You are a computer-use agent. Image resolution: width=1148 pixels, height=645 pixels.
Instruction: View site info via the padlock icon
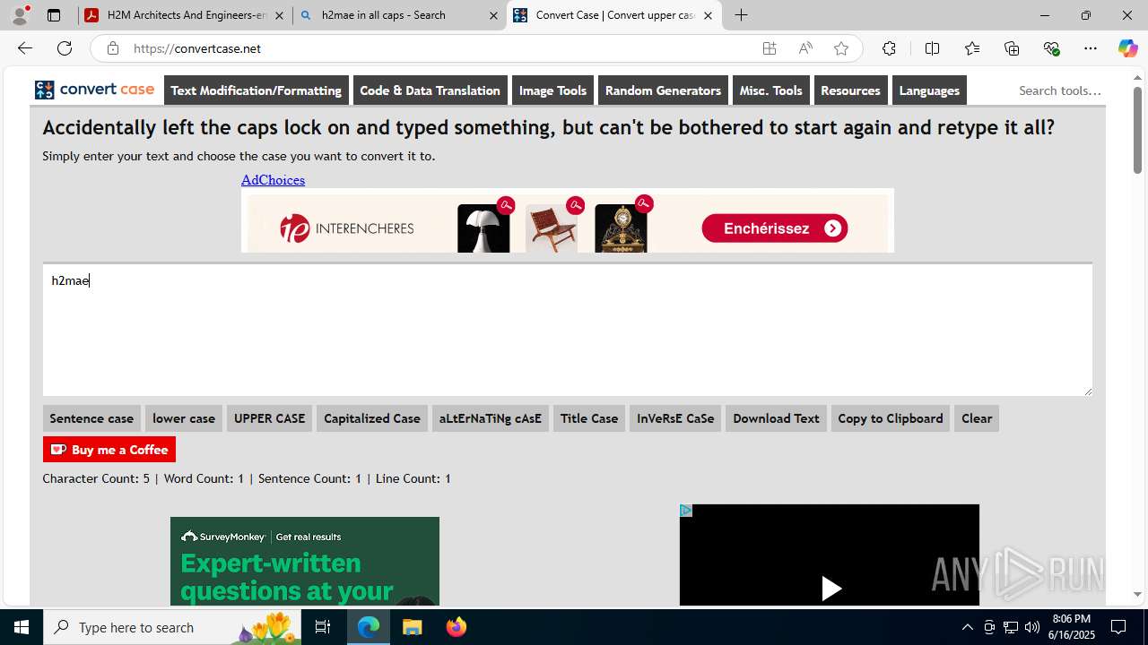coord(112,48)
